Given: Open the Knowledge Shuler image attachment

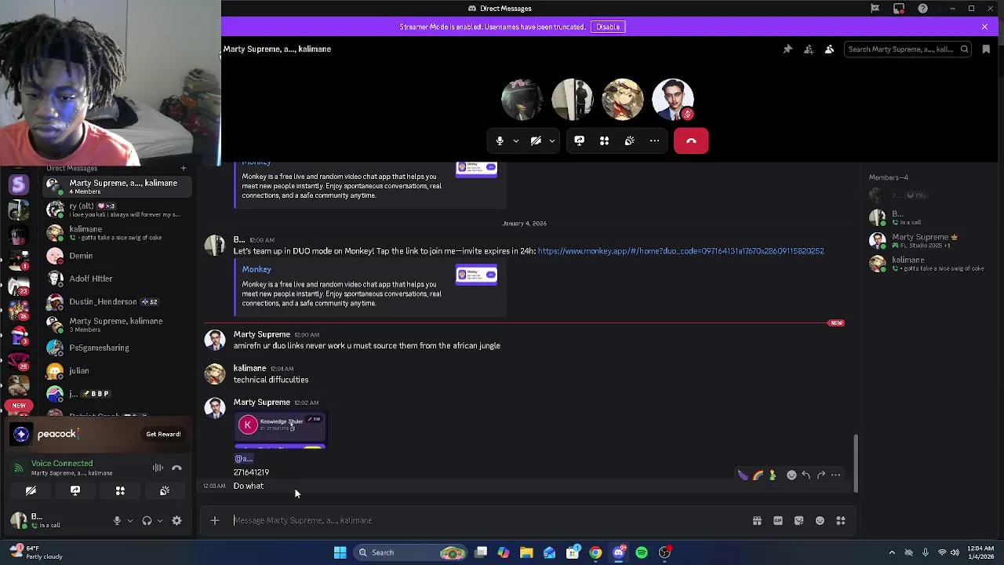Looking at the screenshot, I should click(280, 431).
